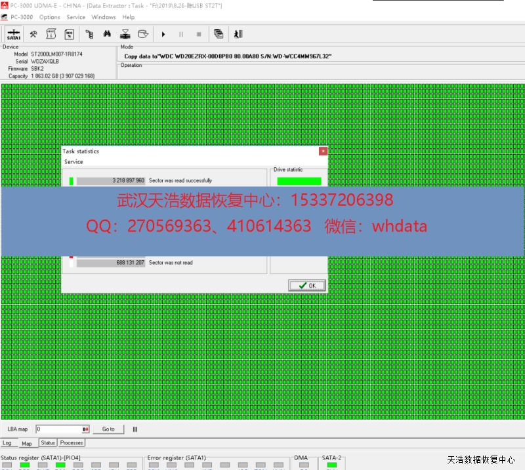The height and width of the screenshot is (470, 525).
Task: Click the SATA1 port selector icon
Action: pyautogui.click(x=13, y=34)
